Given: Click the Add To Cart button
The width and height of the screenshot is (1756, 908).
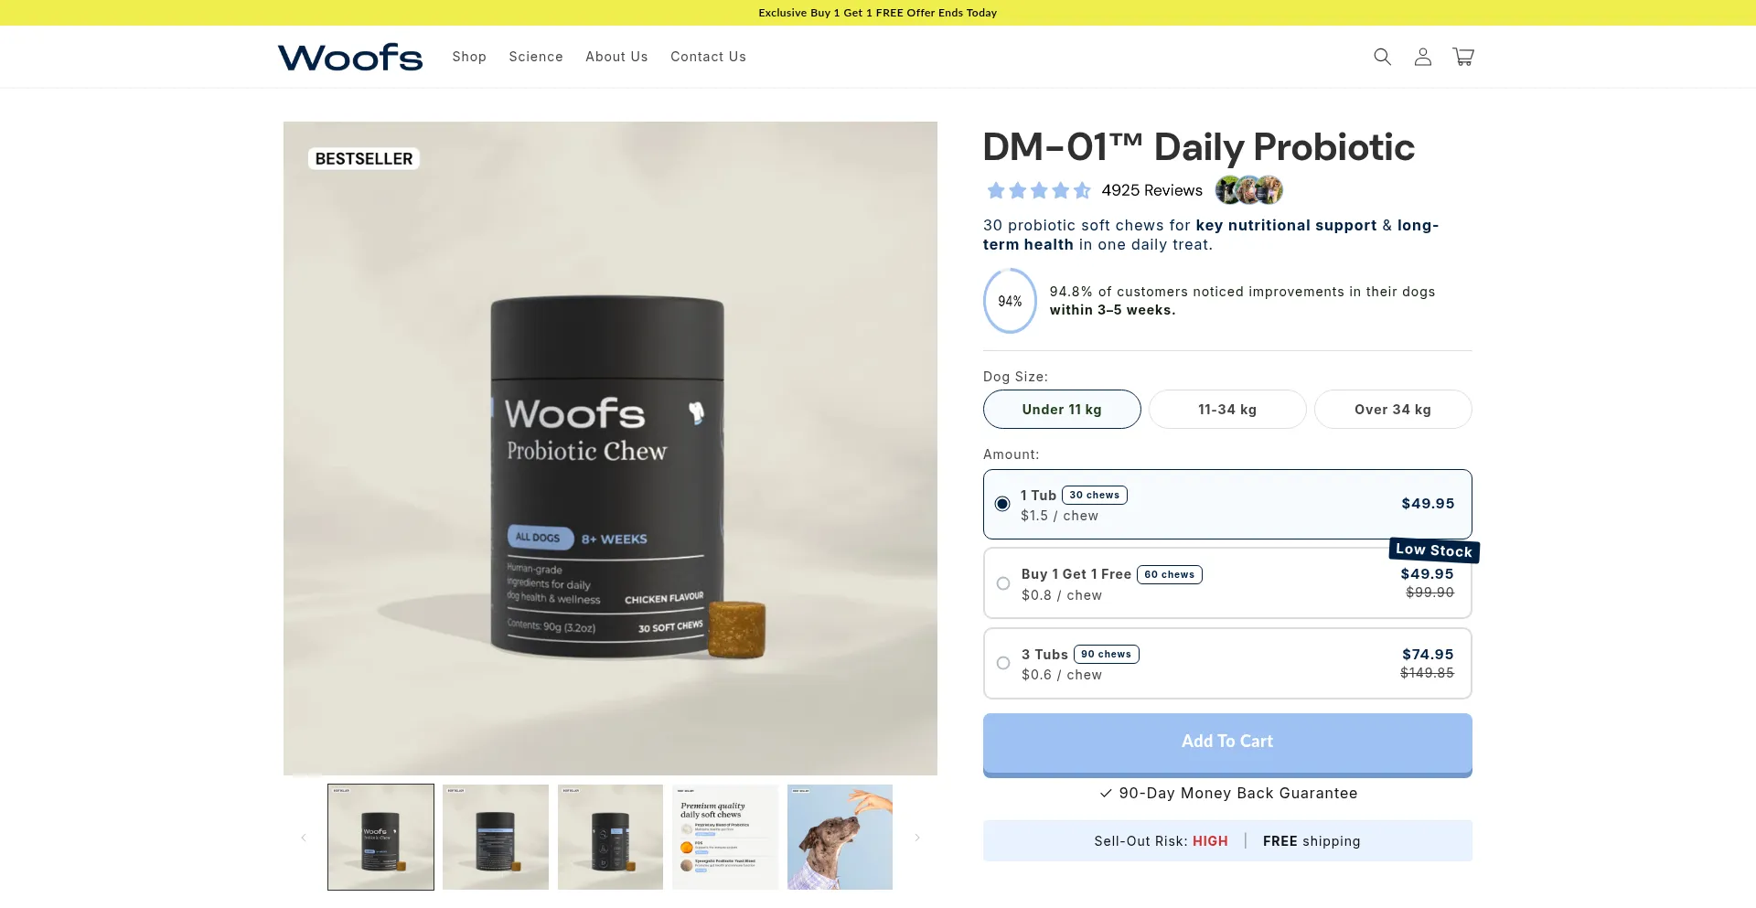Looking at the screenshot, I should click(1227, 743).
